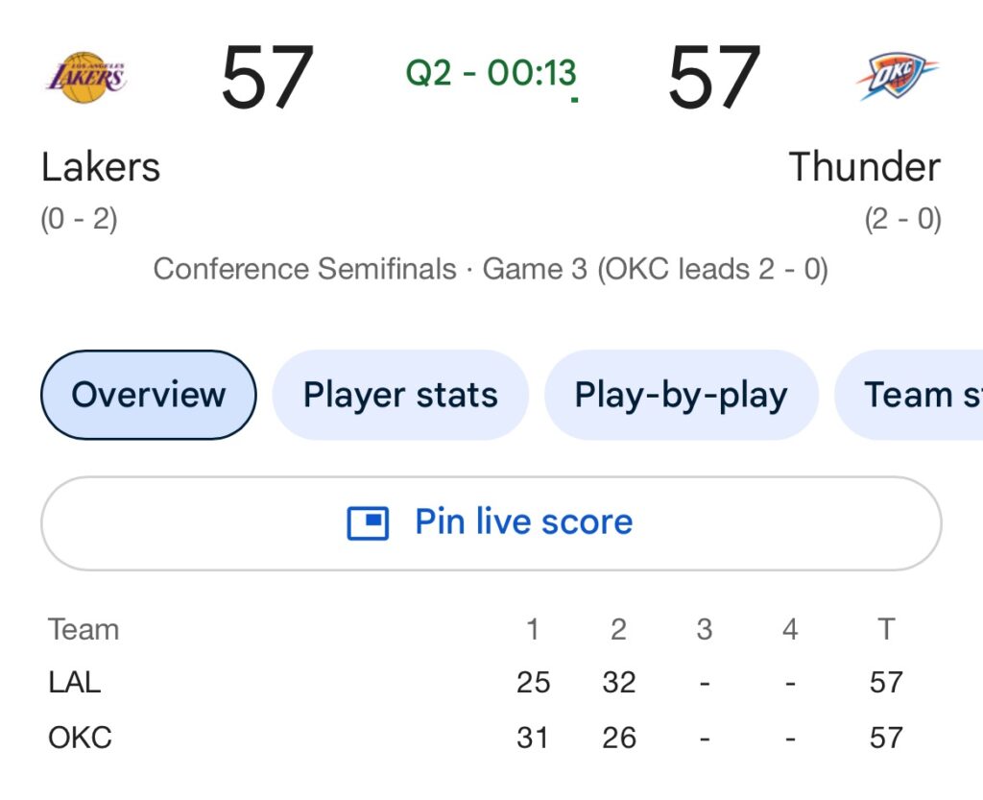The height and width of the screenshot is (800, 983).
Task: Click the LAL second quarter score 32
Action: click(x=619, y=682)
